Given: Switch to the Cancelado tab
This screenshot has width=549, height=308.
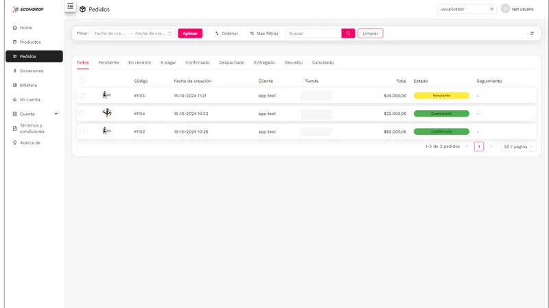Looking at the screenshot, I should tap(323, 62).
